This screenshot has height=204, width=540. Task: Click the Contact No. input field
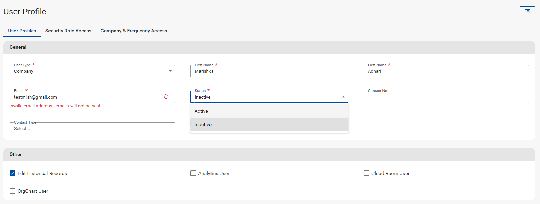pyautogui.click(x=446, y=97)
